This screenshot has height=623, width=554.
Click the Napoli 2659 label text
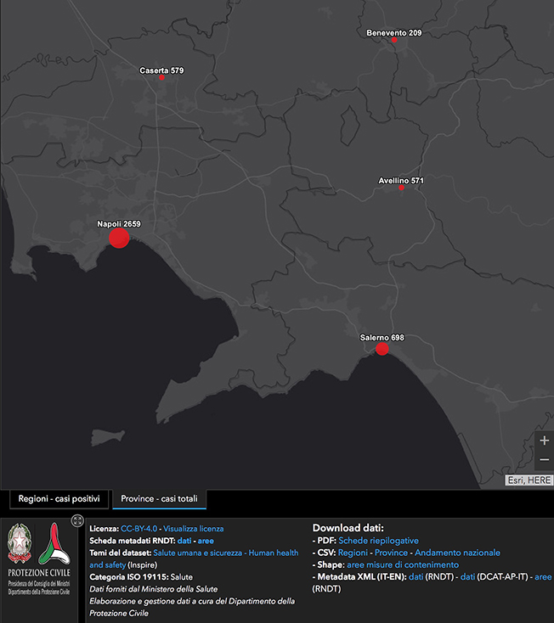coord(119,224)
